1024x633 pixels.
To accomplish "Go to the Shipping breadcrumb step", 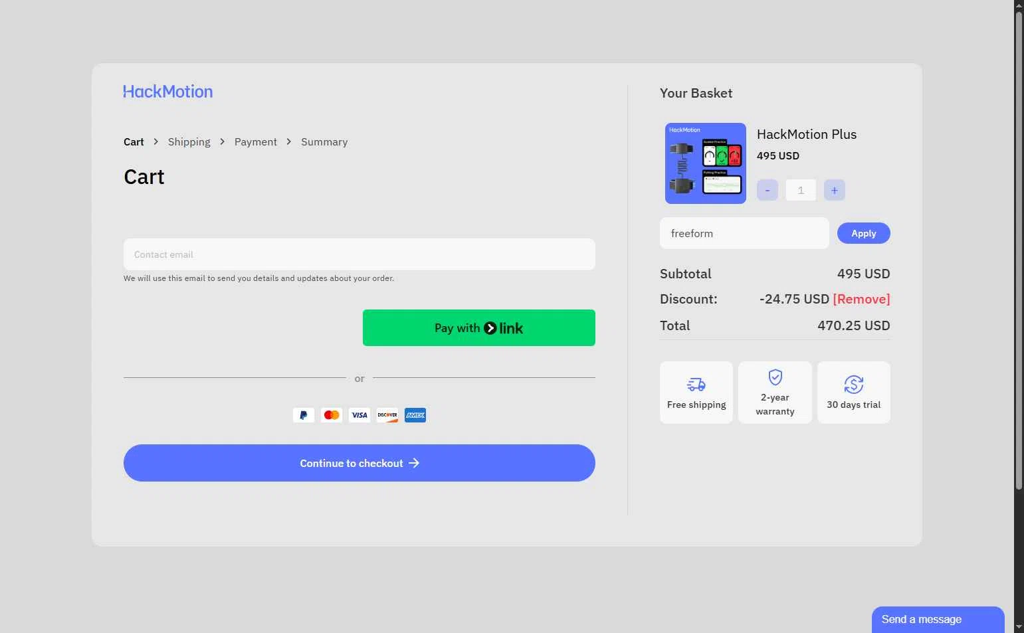I will click(x=189, y=142).
